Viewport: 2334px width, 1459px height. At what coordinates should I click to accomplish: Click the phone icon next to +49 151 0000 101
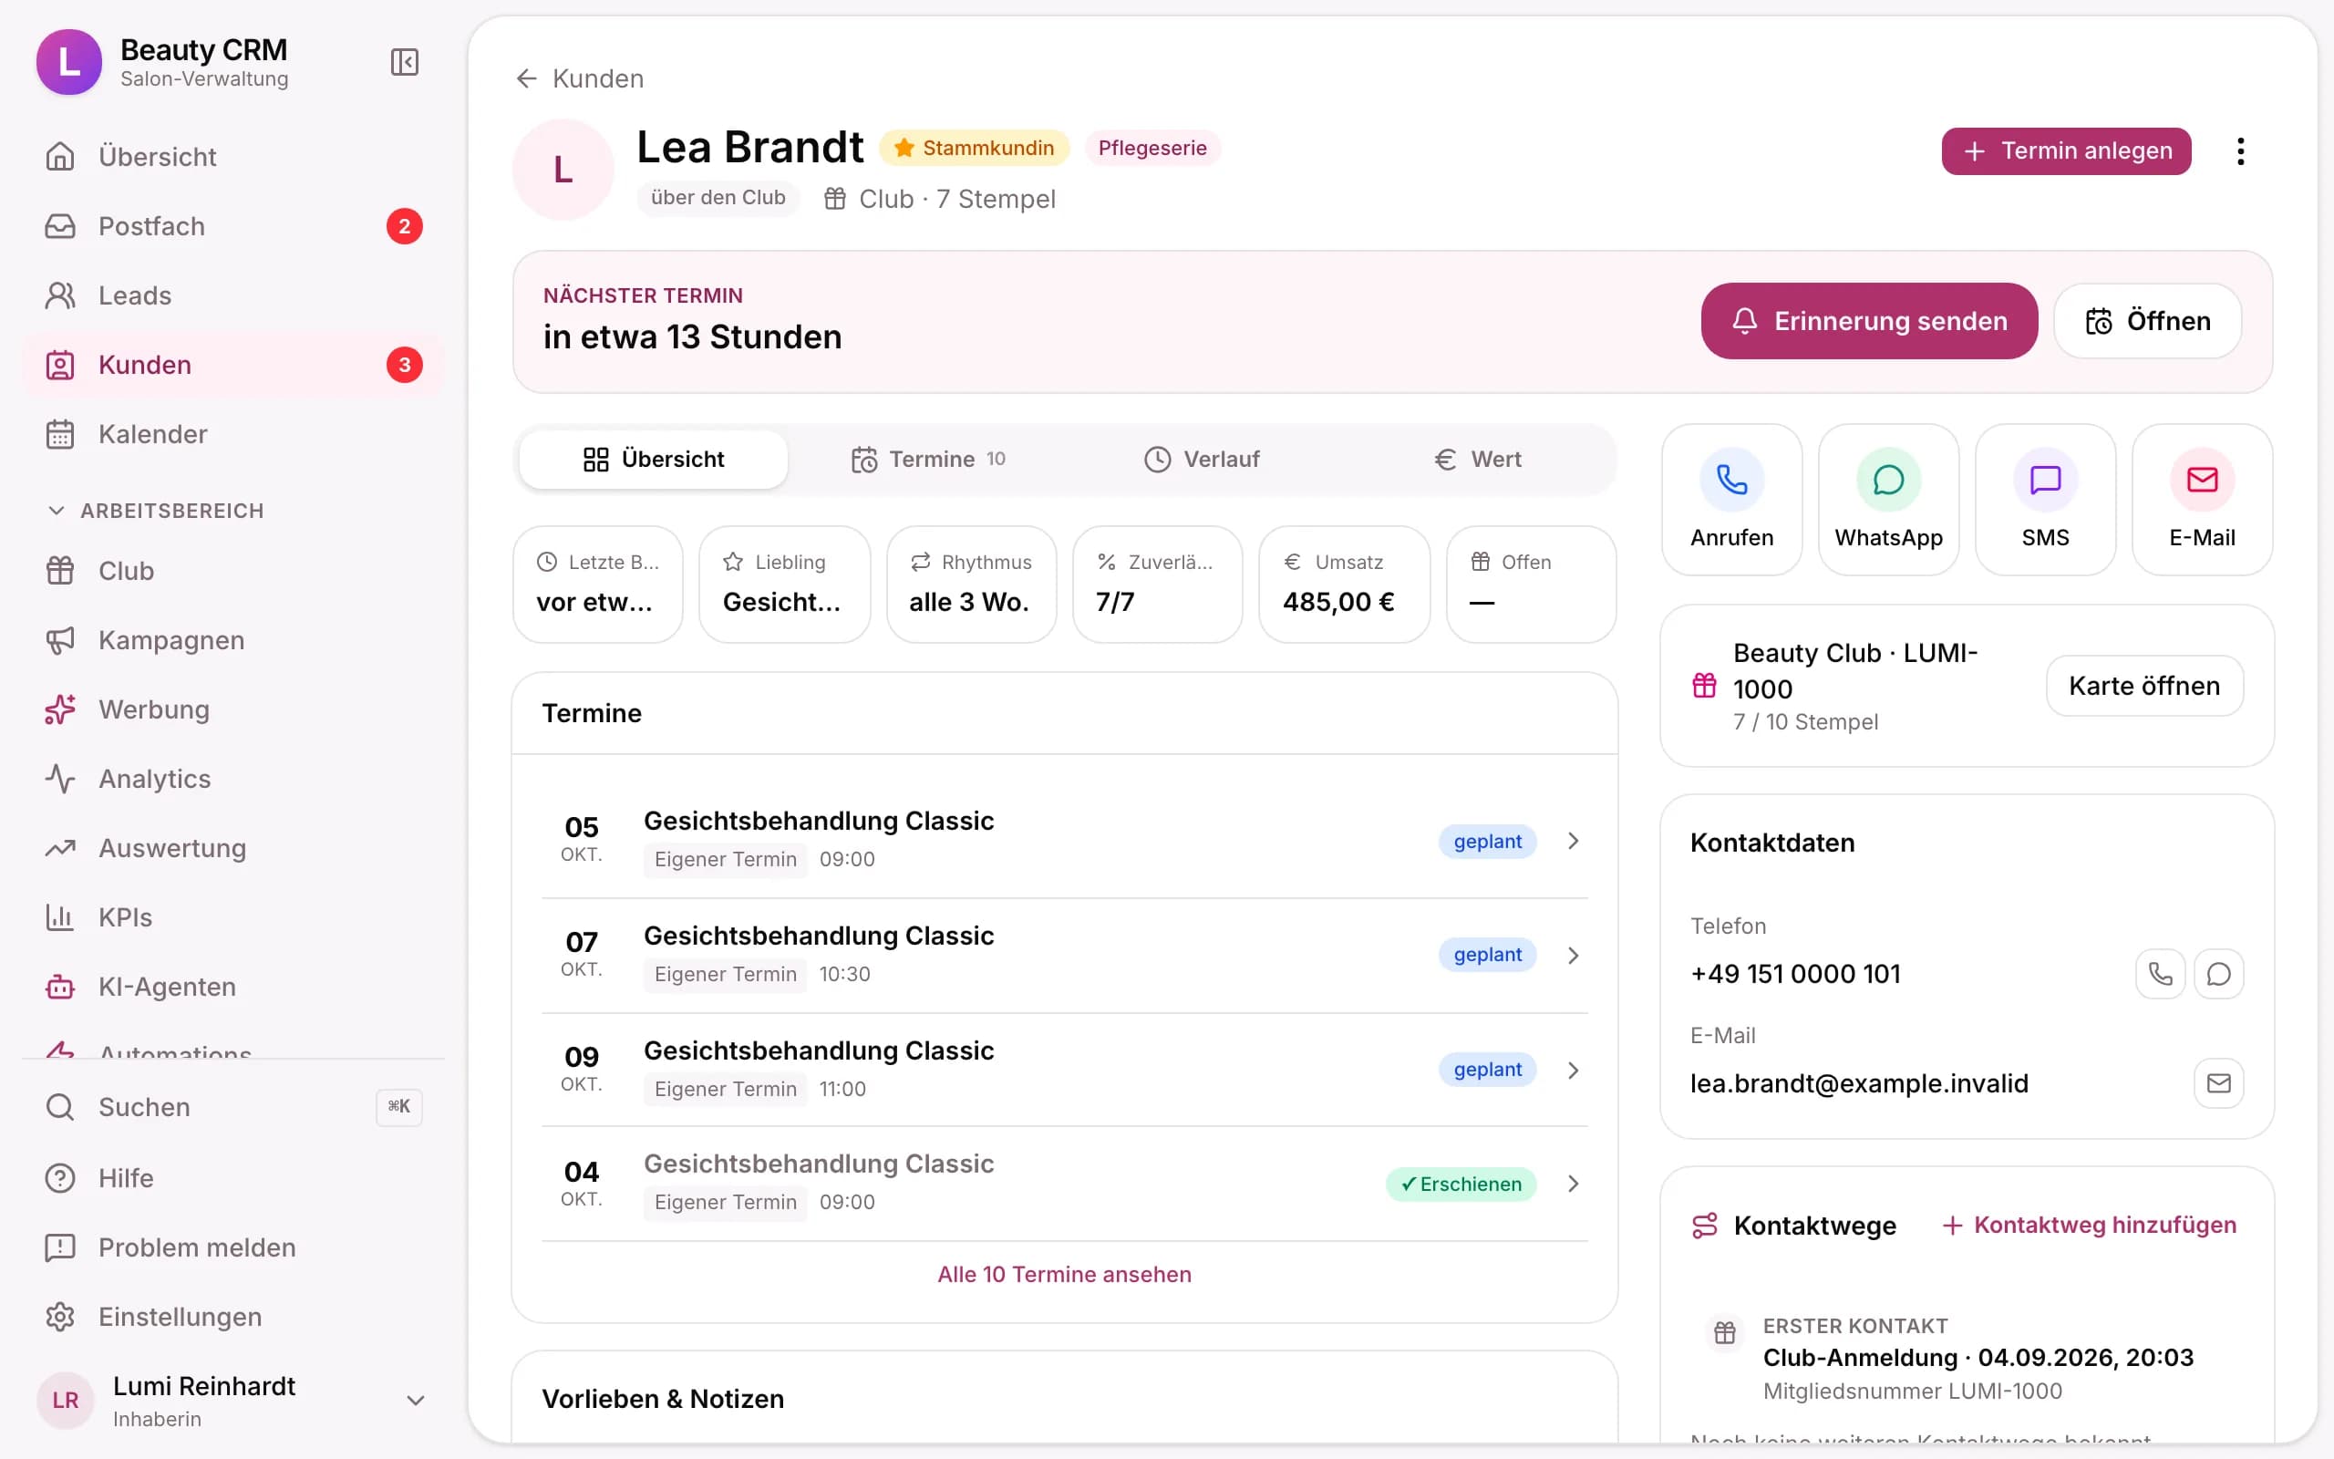(x=2161, y=975)
